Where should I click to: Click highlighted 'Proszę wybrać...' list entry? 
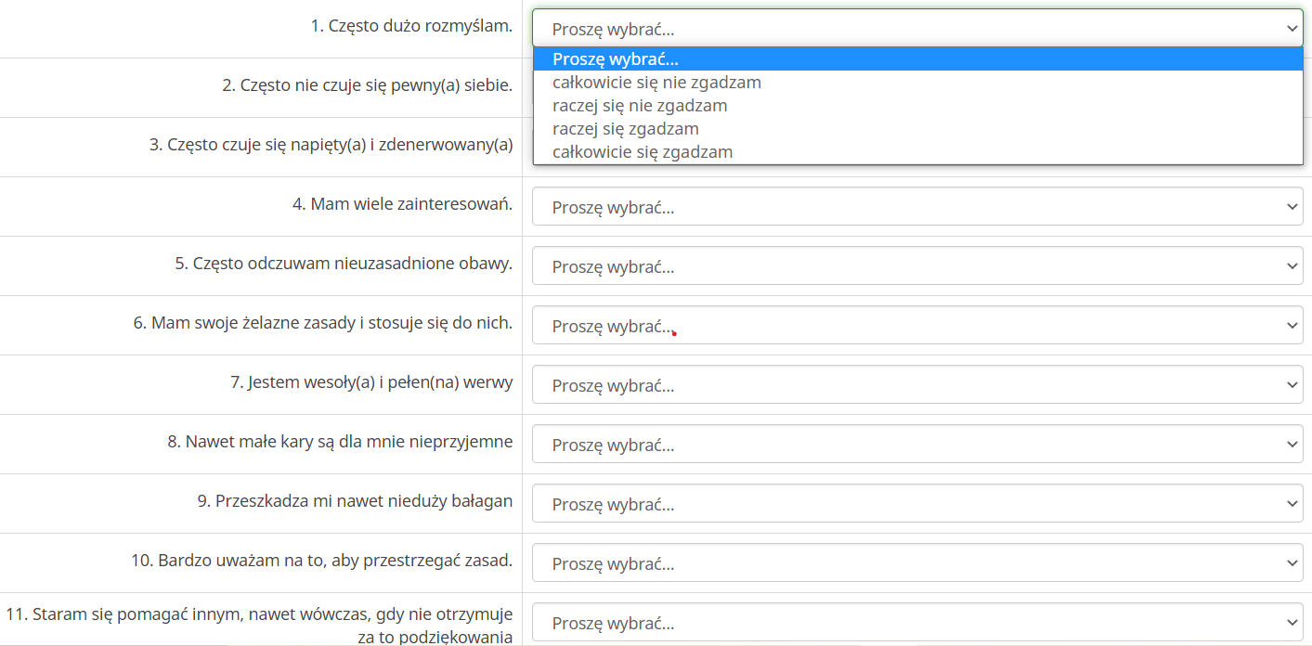616,59
